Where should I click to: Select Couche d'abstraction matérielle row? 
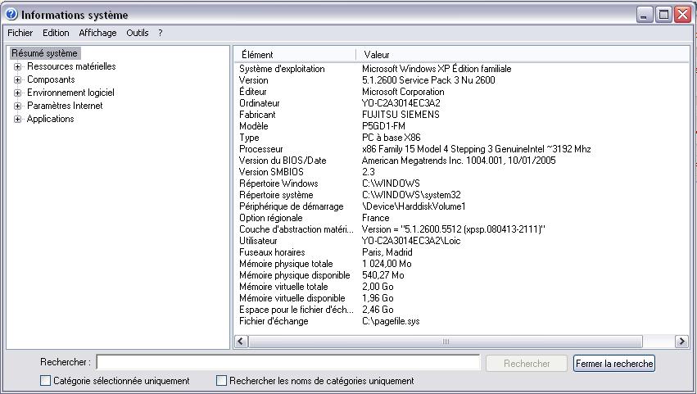coord(461,229)
